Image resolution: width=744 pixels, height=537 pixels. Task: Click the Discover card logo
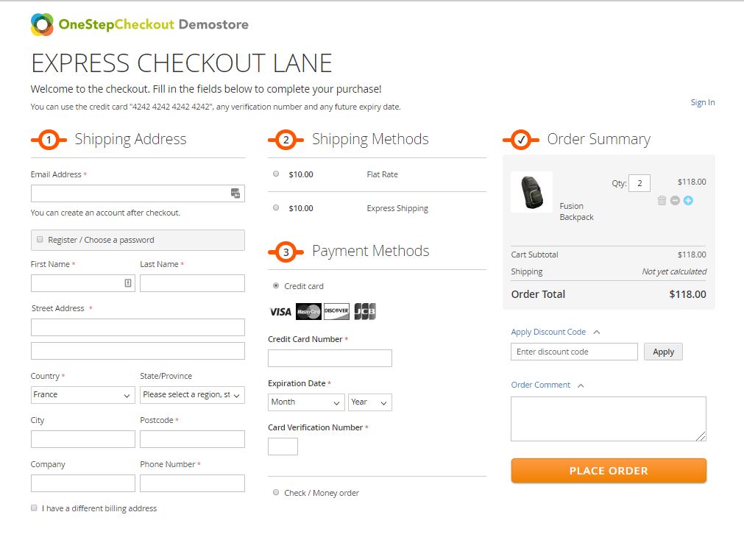[x=336, y=311]
